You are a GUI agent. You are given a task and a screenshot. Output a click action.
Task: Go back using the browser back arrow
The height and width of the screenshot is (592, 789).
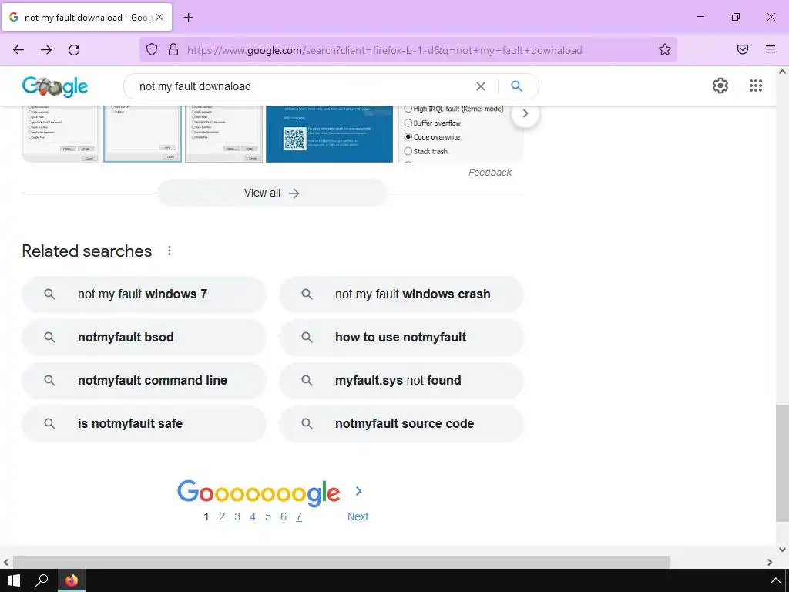[18, 50]
